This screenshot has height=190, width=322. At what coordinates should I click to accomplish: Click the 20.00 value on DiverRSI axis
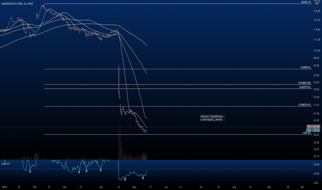[x=316, y=173]
